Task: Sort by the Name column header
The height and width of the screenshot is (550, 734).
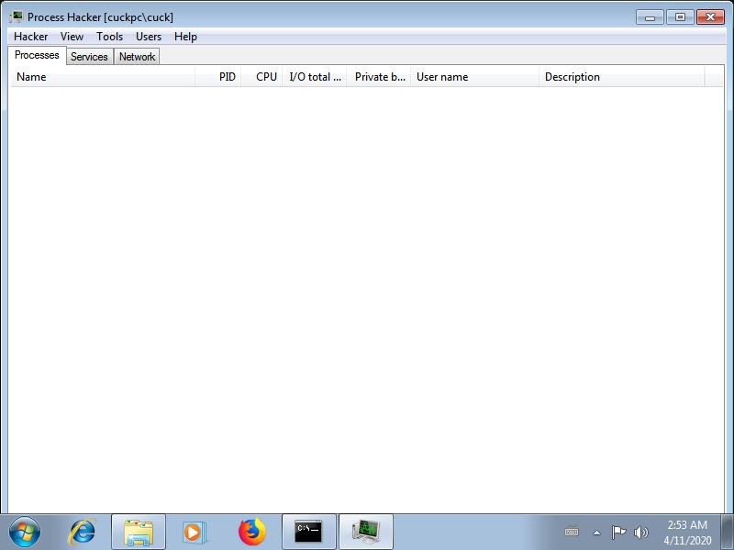Action: click(103, 77)
